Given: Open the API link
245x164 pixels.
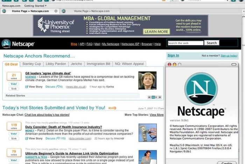Looking at the screenshot, I should (x=82, y=44).
